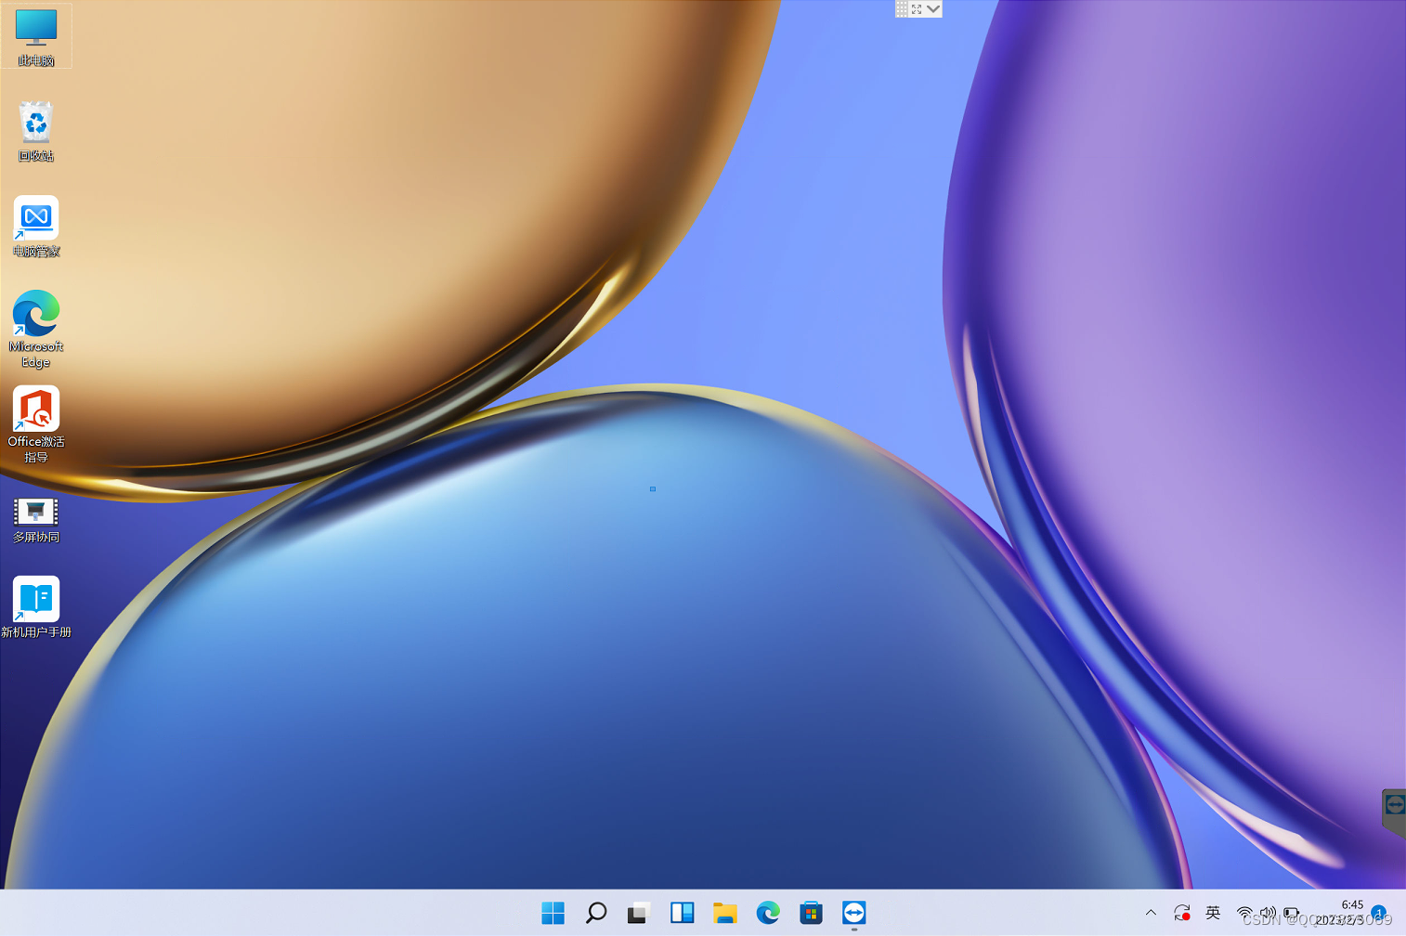Open Microsoft Store from the taskbar
Viewport: 1406px width, 936px height.
coord(811,913)
